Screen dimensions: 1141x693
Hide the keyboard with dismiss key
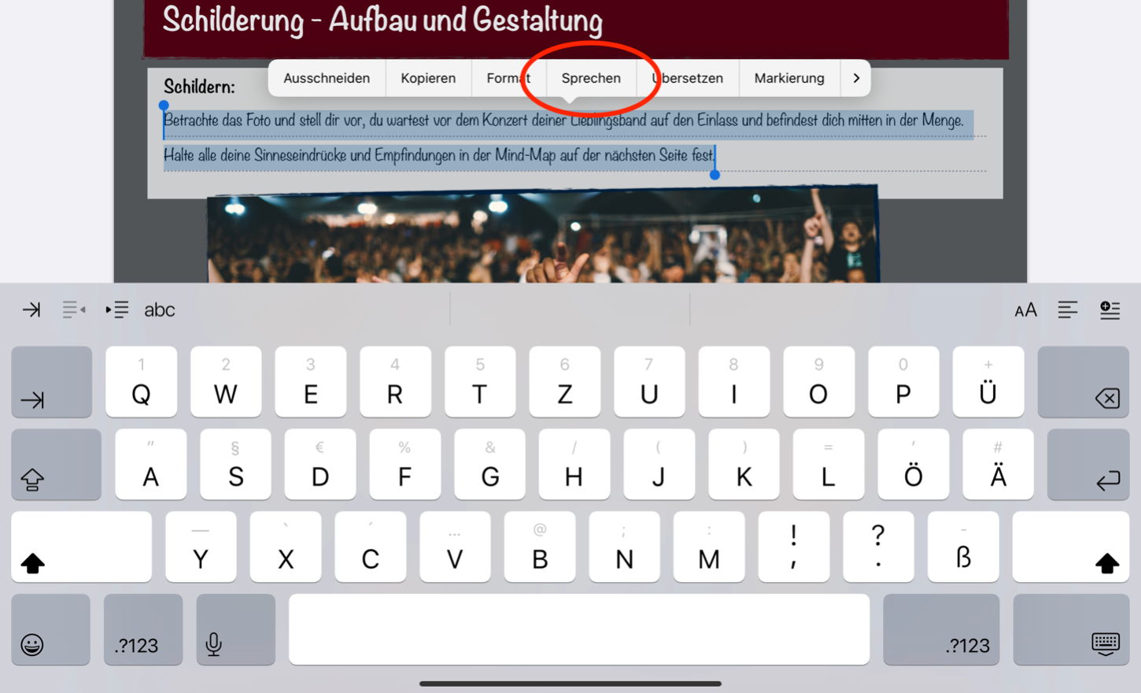1071,629
